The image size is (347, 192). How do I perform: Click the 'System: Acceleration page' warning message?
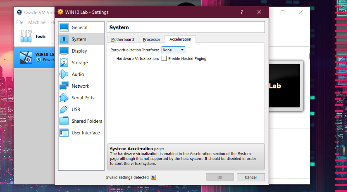pos(186,156)
